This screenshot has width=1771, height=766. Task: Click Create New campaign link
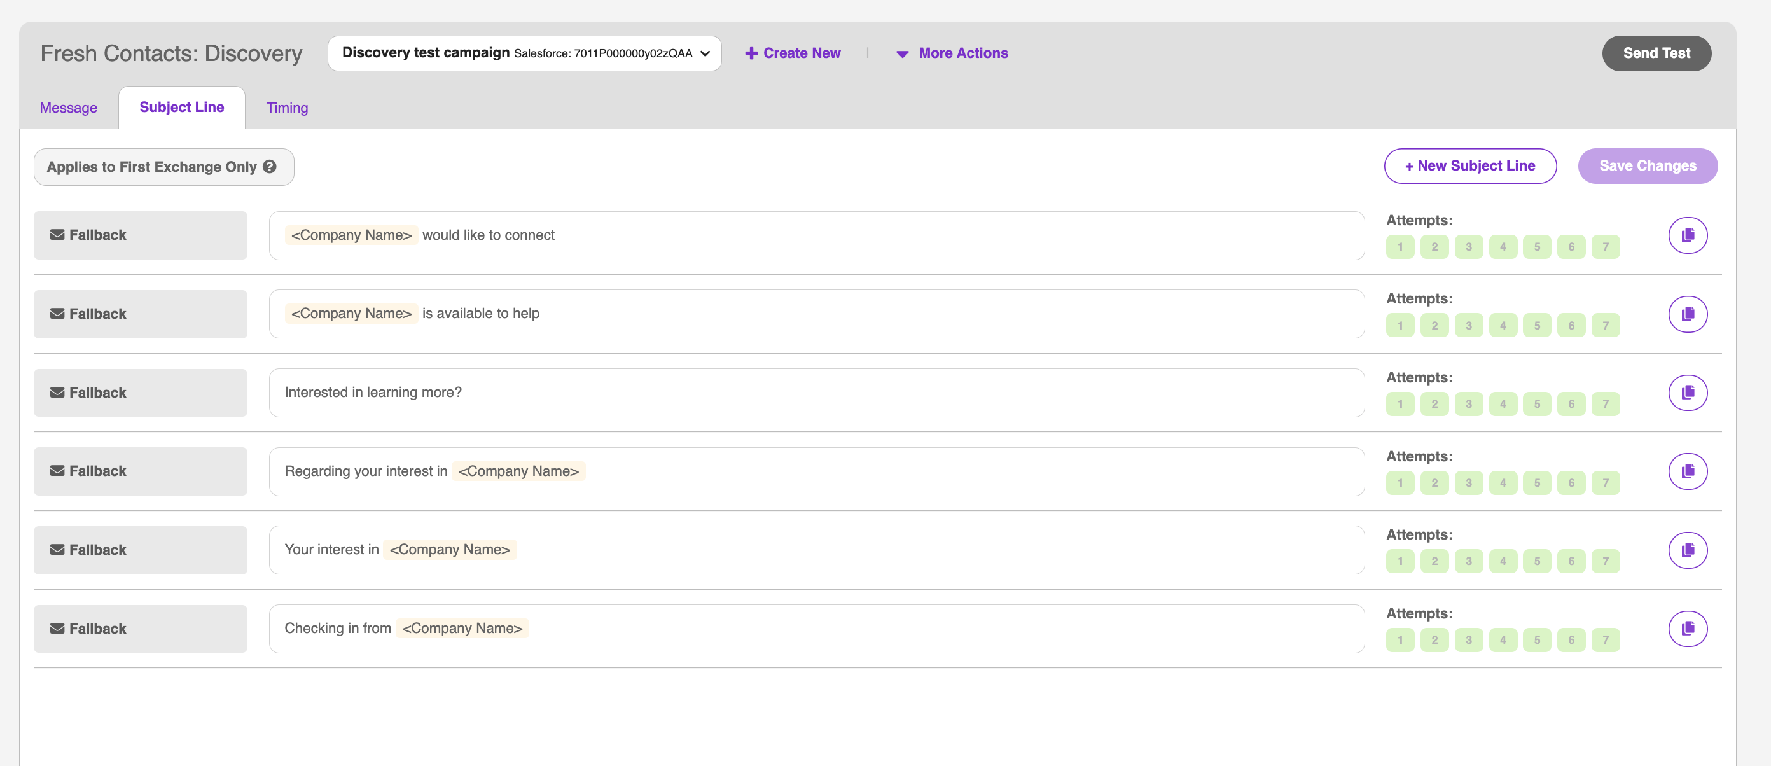[x=793, y=53]
